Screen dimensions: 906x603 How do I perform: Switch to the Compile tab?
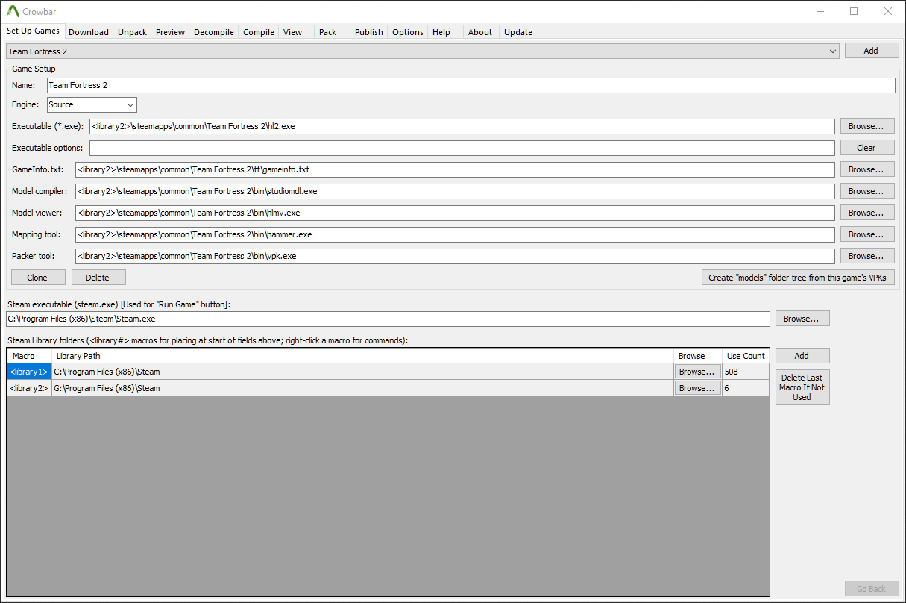(259, 32)
